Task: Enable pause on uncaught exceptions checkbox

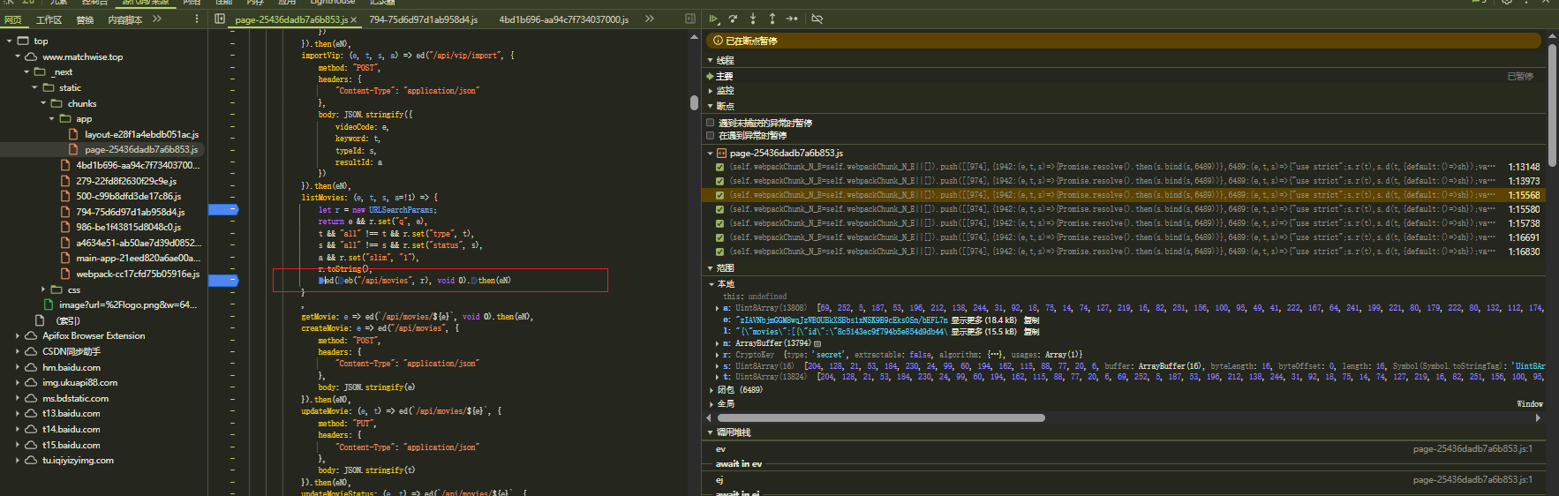Action: click(711, 123)
